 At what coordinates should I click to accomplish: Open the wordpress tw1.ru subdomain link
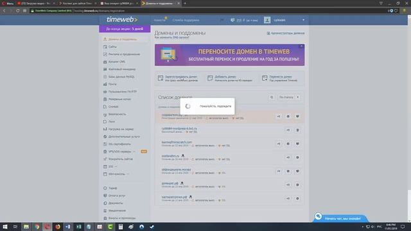(x=179, y=128)
